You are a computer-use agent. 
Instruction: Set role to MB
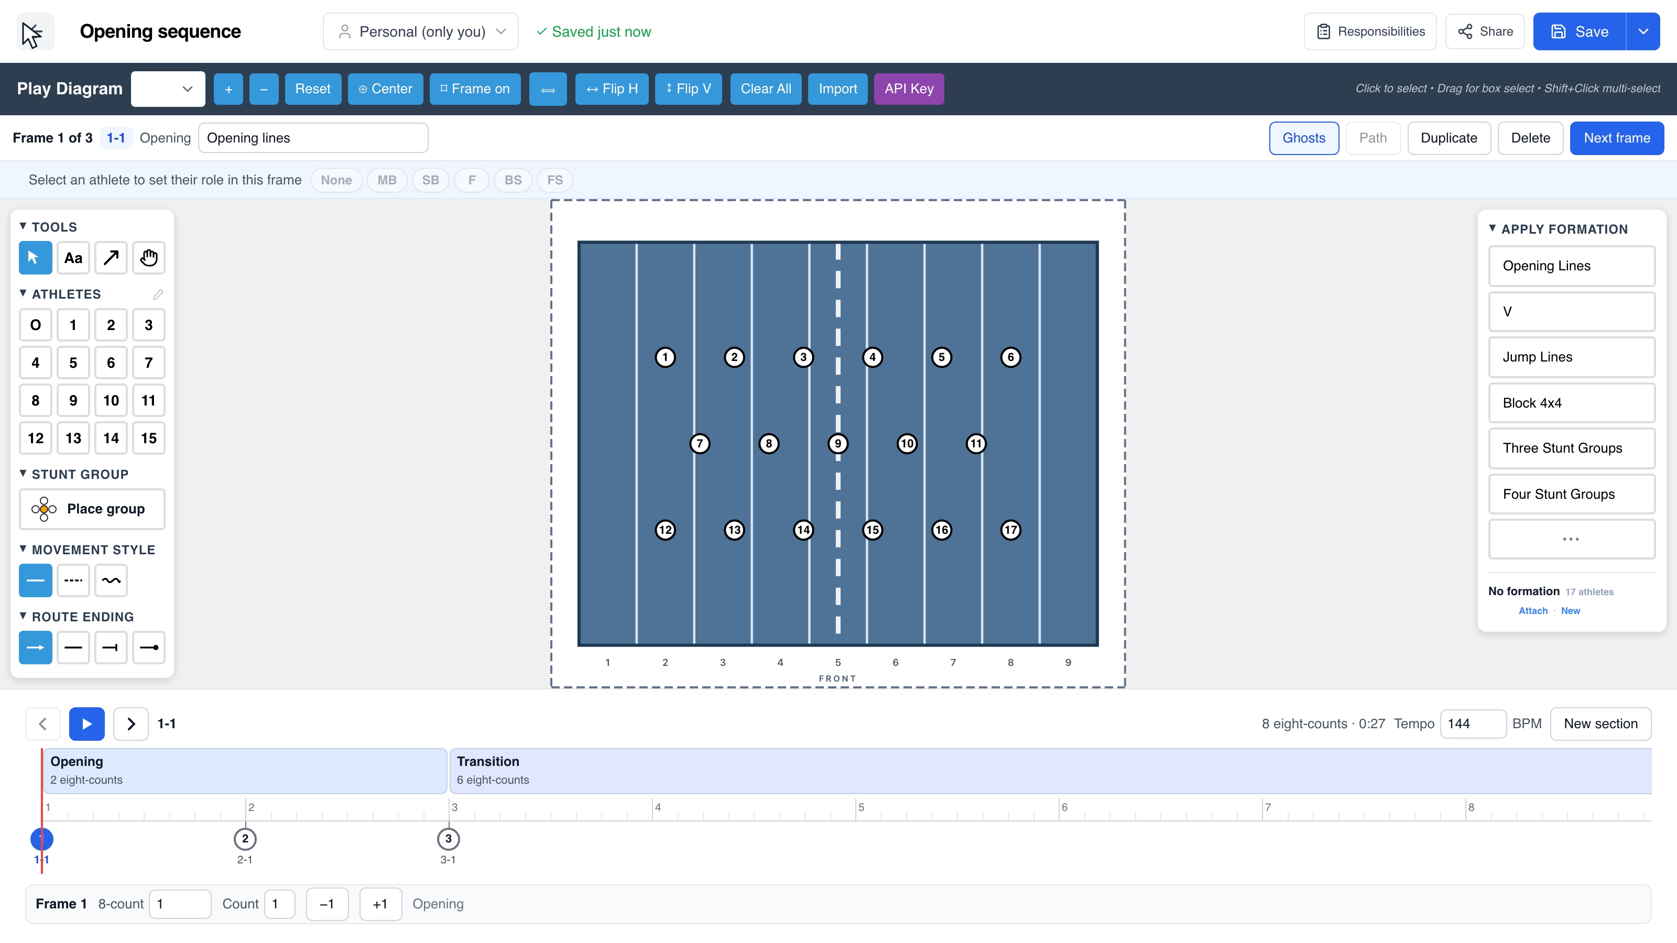(387, 180)
